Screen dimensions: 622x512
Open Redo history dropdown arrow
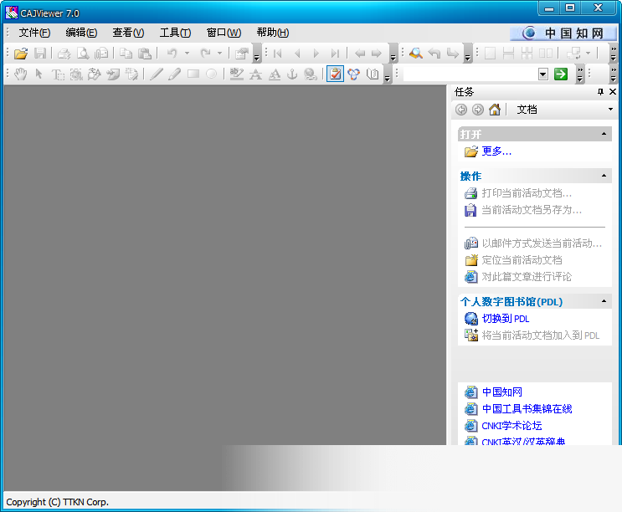click(220, 53)
